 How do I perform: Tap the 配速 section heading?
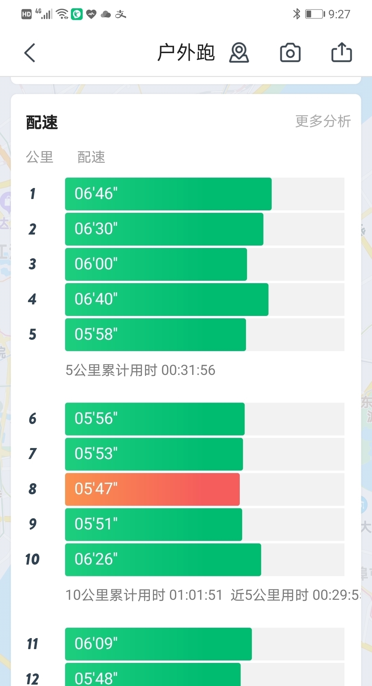coord(42,122)
